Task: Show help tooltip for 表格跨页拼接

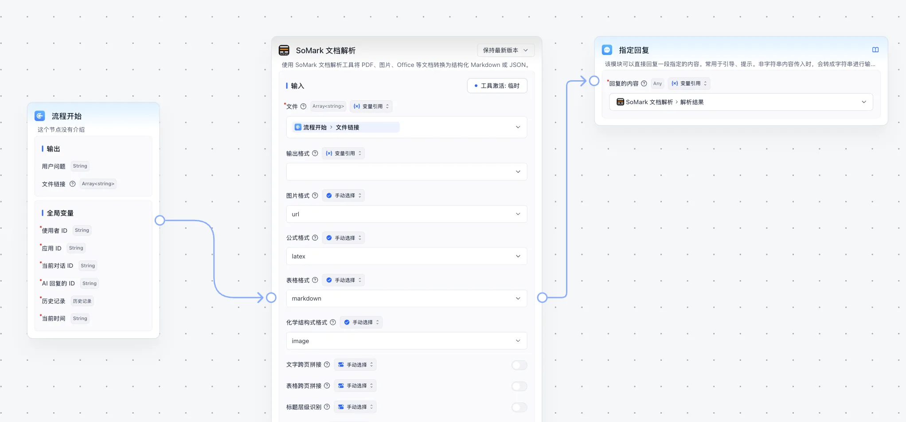Action: [x=327, y=386]
